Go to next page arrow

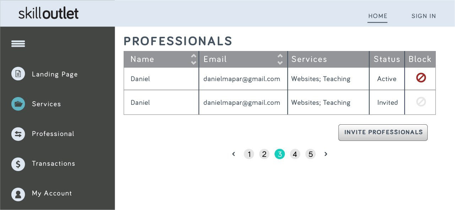click(x=326, y=154)
